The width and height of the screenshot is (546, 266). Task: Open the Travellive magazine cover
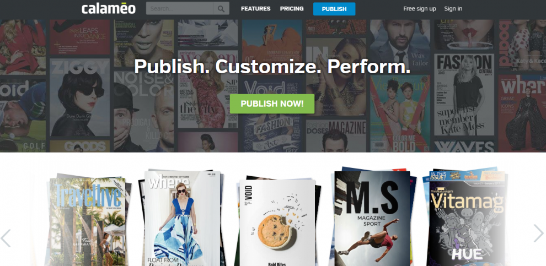point(88,221)
